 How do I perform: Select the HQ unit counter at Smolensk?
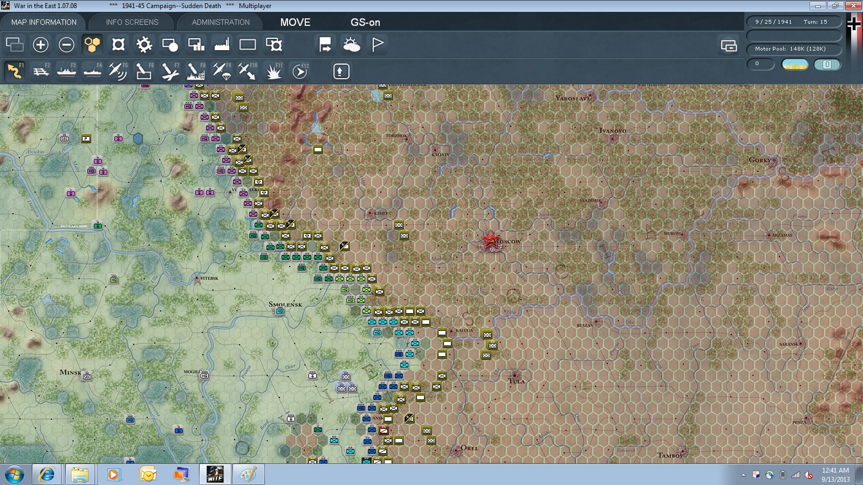point(280,311)
